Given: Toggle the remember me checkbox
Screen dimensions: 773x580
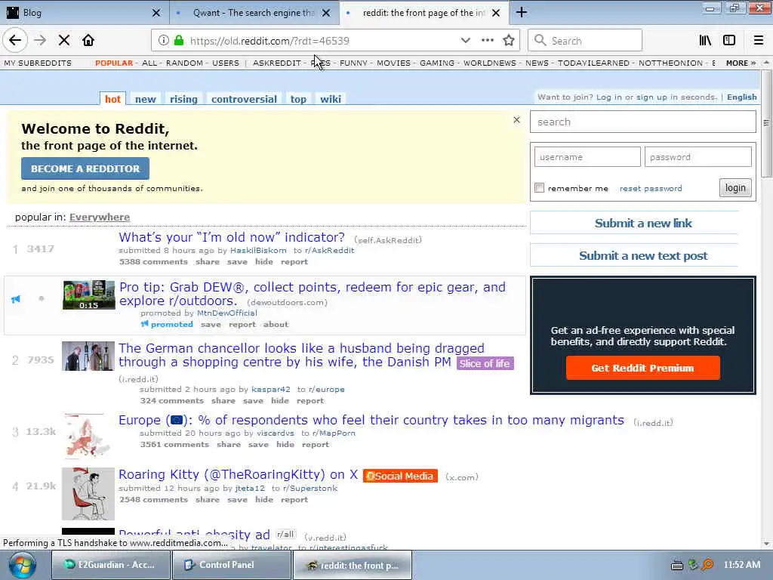Looking at the screenshot, I should [x=539, y=188].
